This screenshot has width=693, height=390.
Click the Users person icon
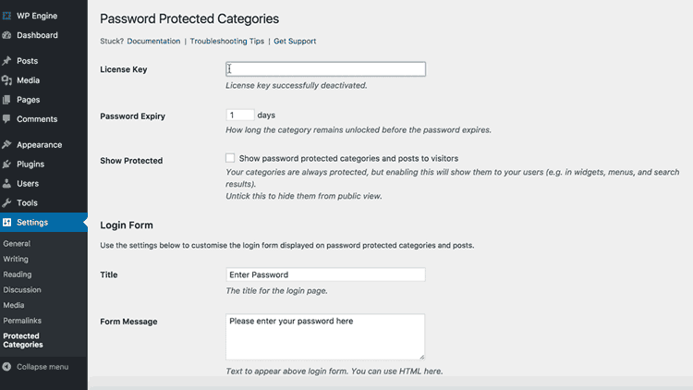[x=6, y=184]
